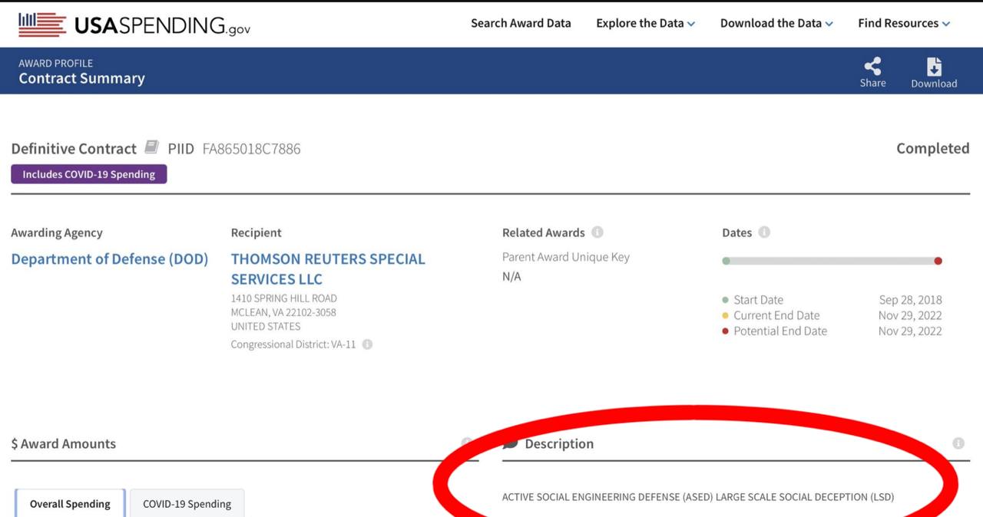
Task: Click the $ Award Amounts heading
Action: tap(64, 443)
